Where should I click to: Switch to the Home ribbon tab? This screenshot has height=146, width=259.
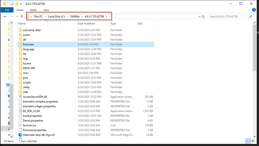point(20,10)
